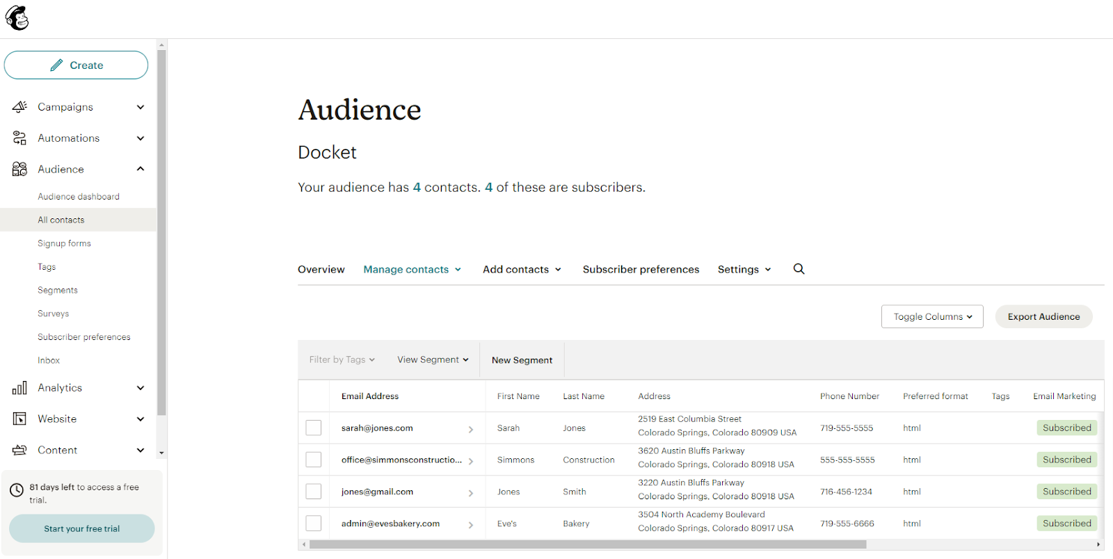Open Signup forms in sidebar
Viewport: 1113px width, 559px height.
(x=64, y=243)
